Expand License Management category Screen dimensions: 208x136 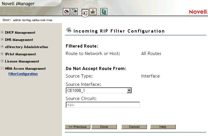(x=2, y=61)
